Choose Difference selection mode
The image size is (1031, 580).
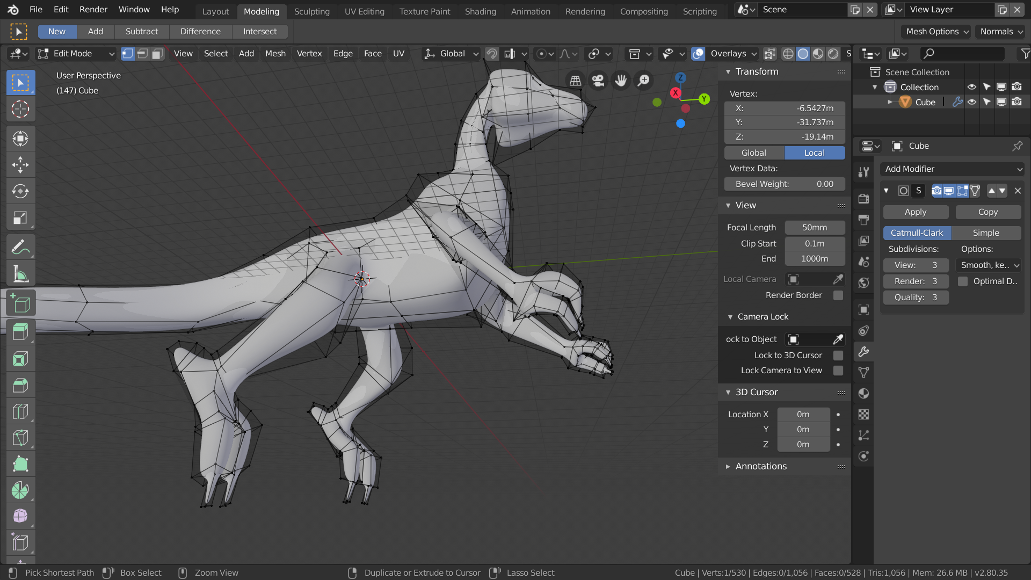pyautogui.click(x=200, y=32)
